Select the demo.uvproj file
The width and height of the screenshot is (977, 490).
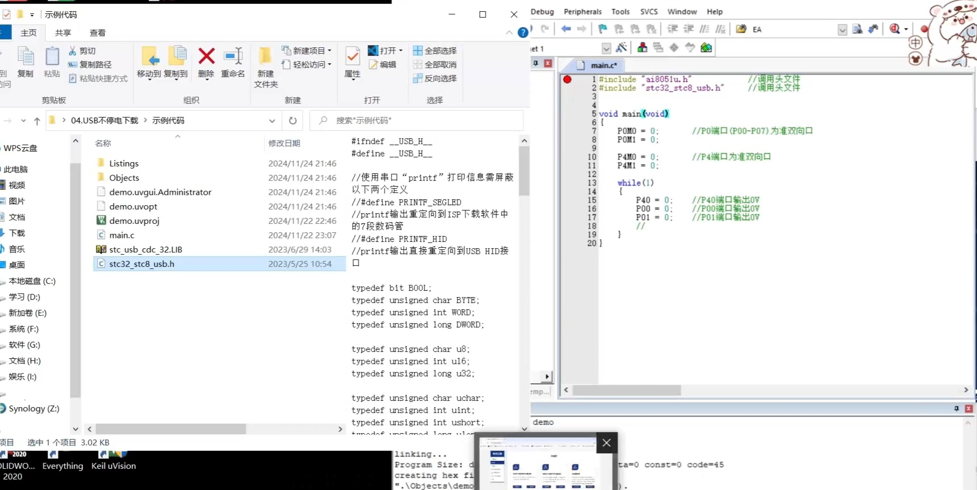pyautogui.click(x=220, y=221)
